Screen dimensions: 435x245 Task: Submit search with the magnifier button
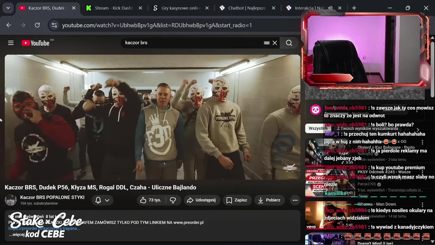click(289, 43)
